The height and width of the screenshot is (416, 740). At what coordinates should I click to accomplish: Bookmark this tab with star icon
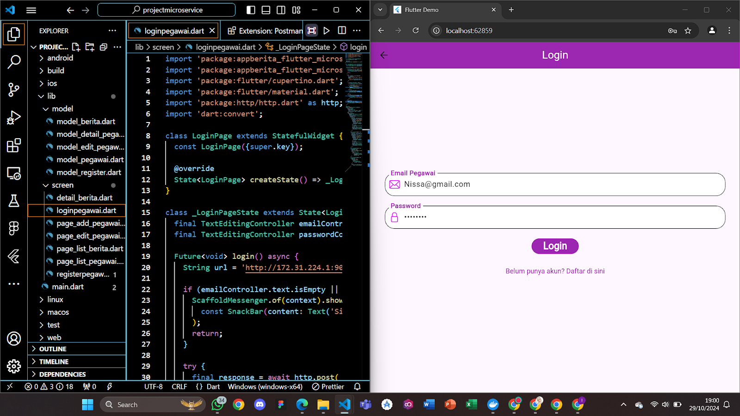click(x=688, y=31)
